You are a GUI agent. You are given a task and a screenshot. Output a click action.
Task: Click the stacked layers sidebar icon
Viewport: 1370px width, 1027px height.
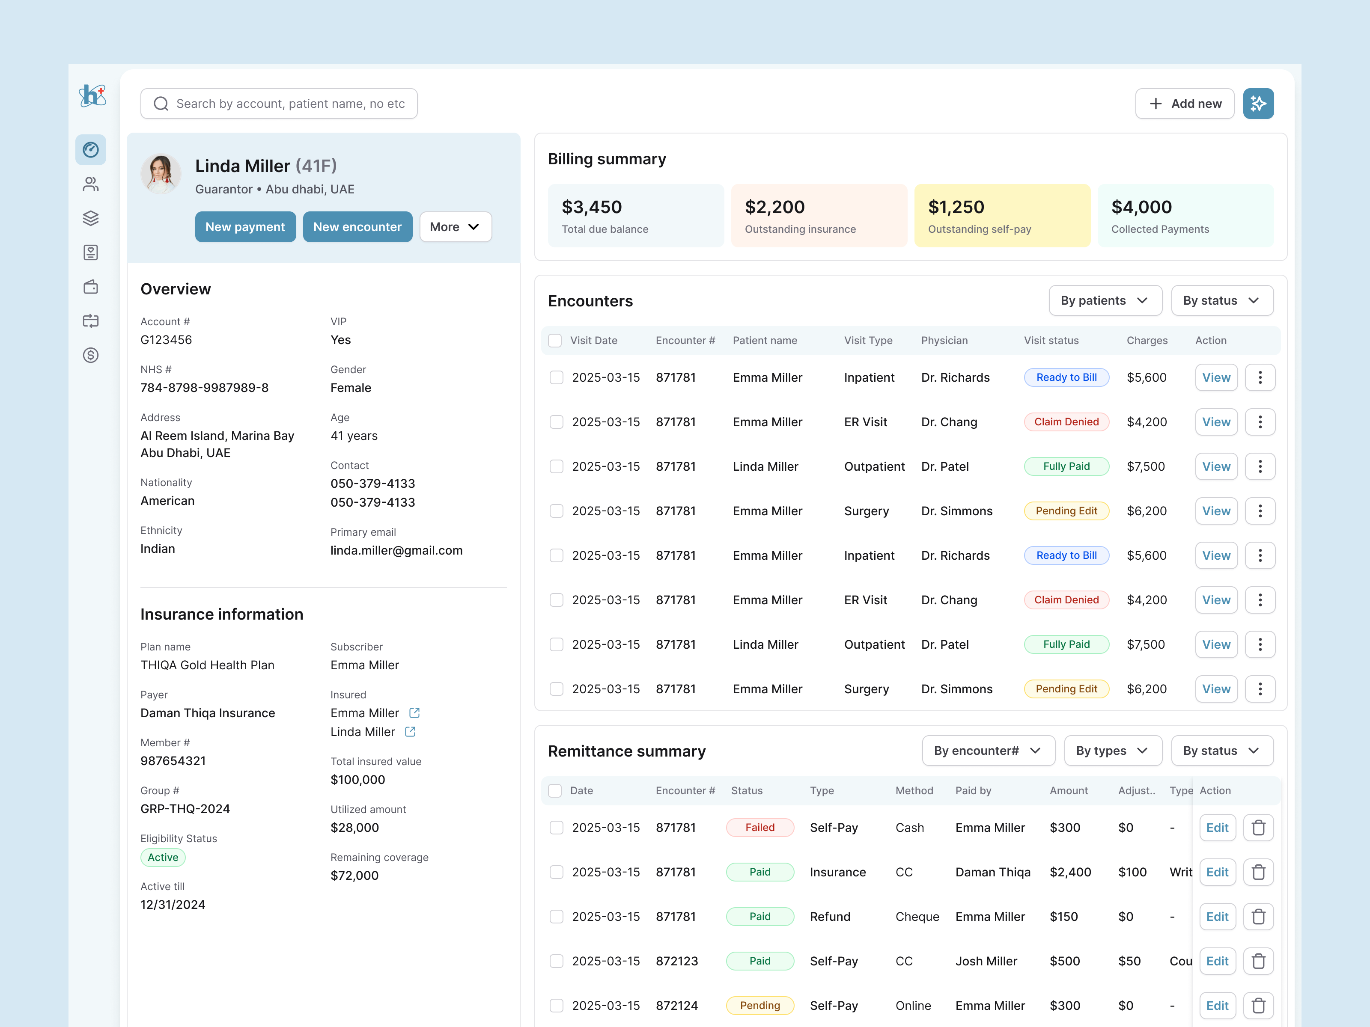(90, 218)
